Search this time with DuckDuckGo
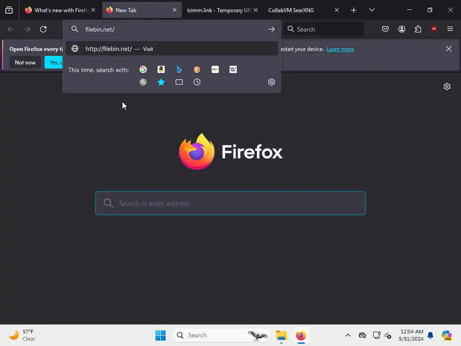This screenshot has width=461, height=346. tap(197, 69)
